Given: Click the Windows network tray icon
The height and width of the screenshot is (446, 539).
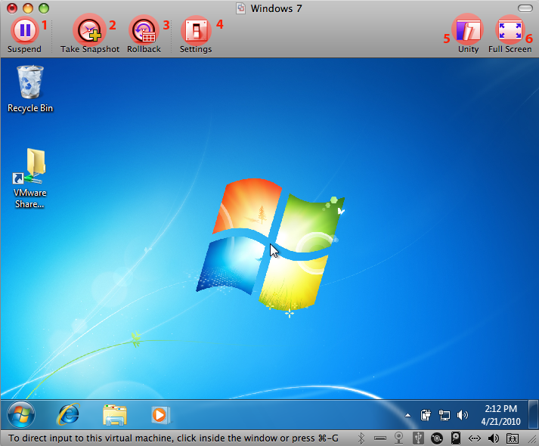Looking at the screenshot, I should [x=444, y=416].
